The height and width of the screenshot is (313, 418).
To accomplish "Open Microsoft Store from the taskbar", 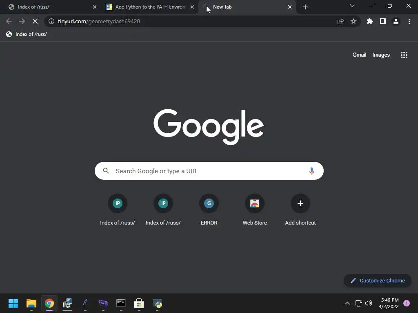I will 139,303.
